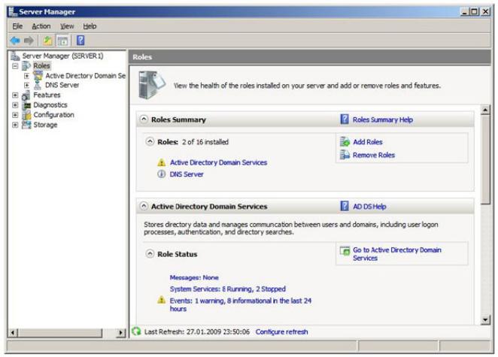
Task: Click the Roles node icon in tree
Action: (x=26, y=66)
